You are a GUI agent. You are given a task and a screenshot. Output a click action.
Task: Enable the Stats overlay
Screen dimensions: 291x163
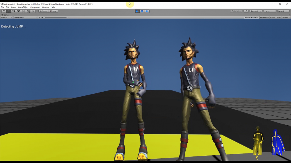(x=278, y=17)
